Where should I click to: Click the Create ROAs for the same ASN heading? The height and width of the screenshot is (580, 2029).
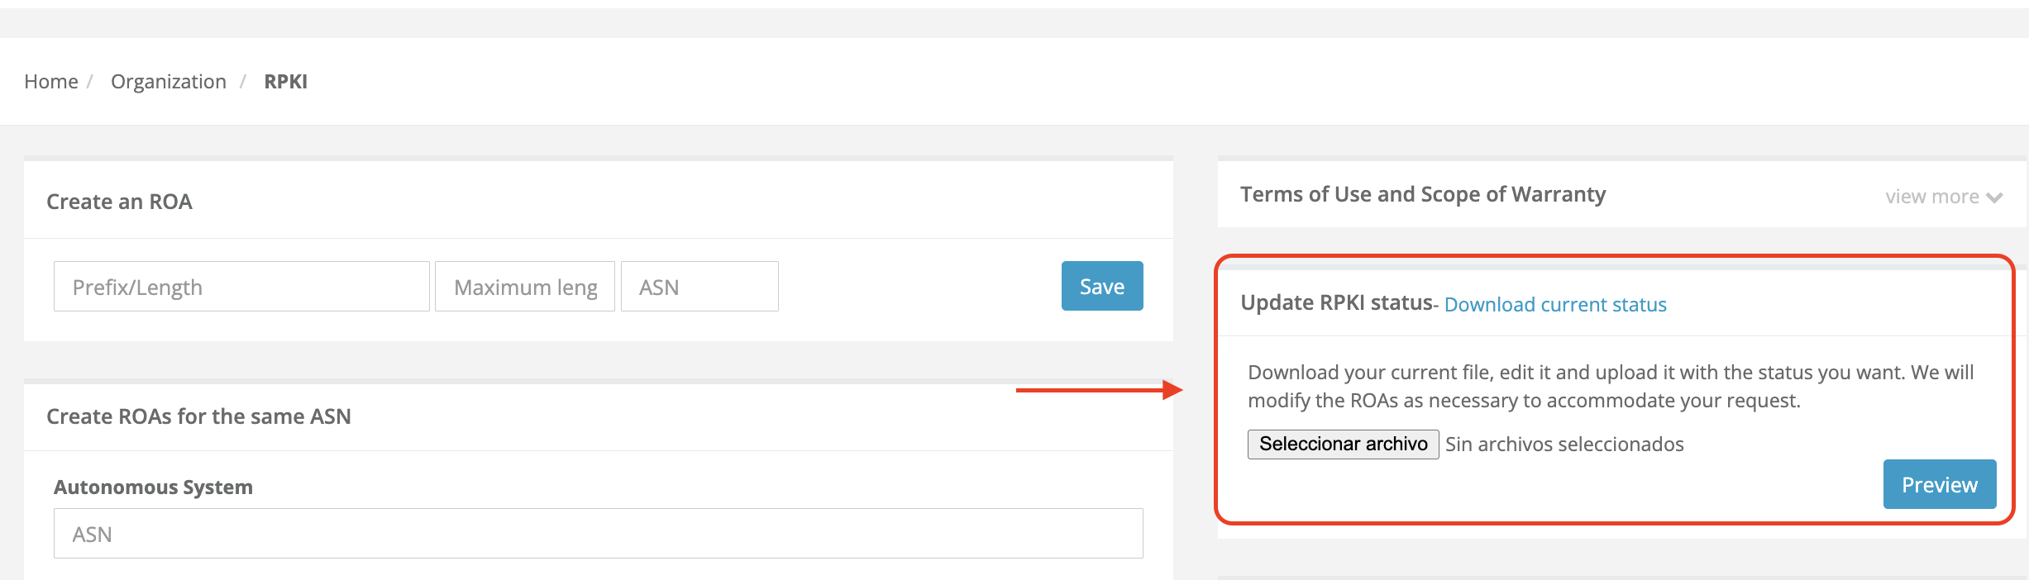198,416
